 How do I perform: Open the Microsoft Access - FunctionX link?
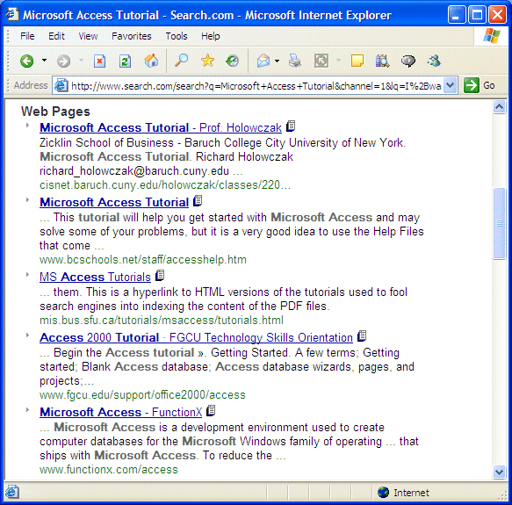[x=121, y=412]
